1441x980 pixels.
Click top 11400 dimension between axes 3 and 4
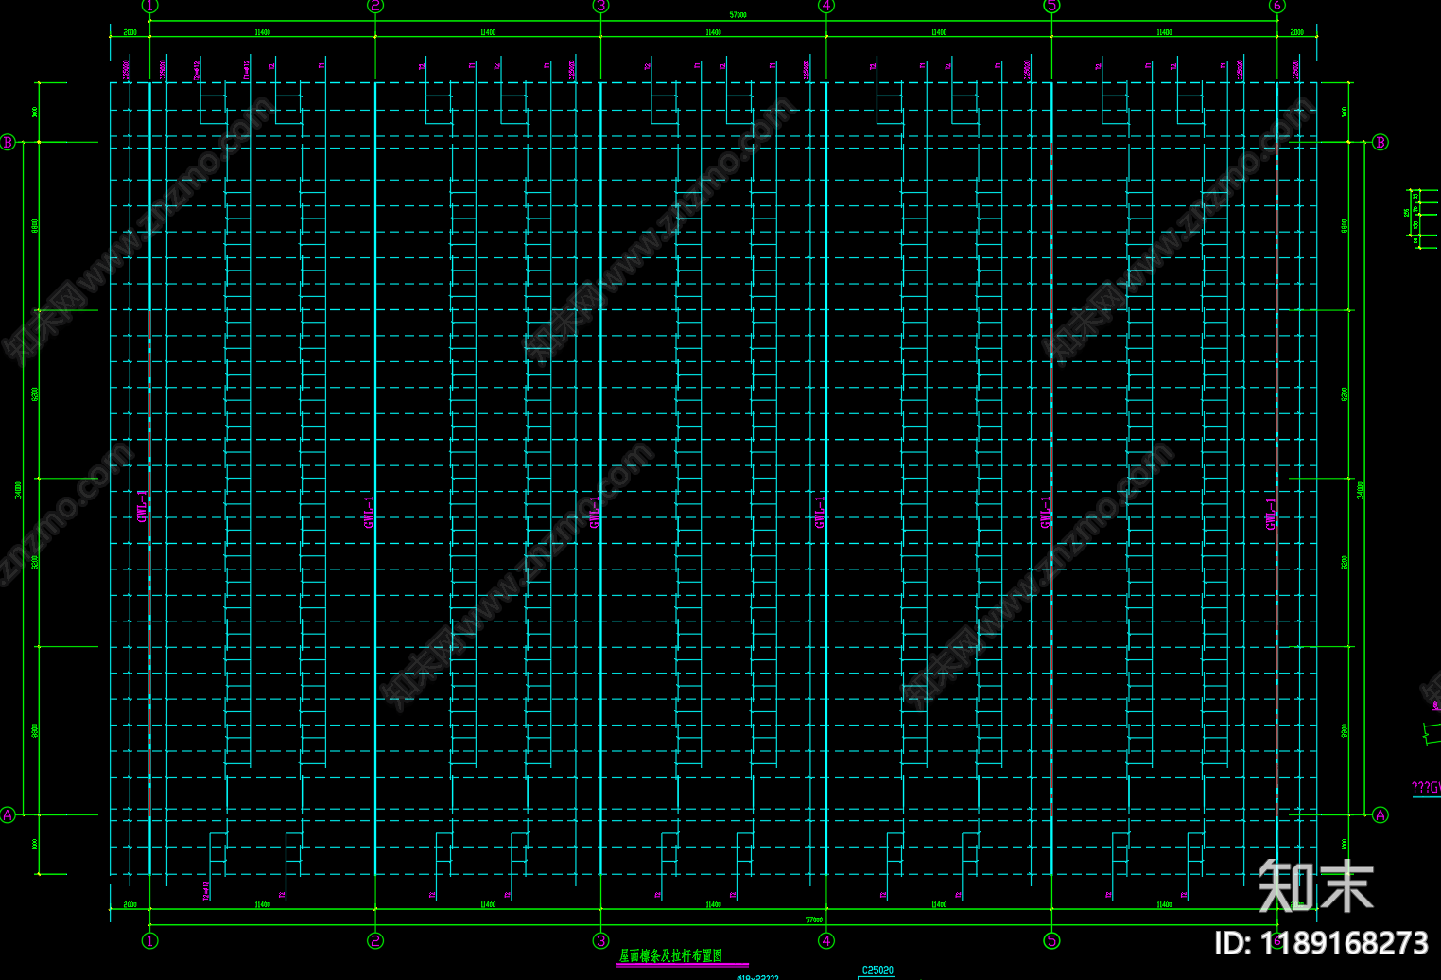tap(713, 32)
